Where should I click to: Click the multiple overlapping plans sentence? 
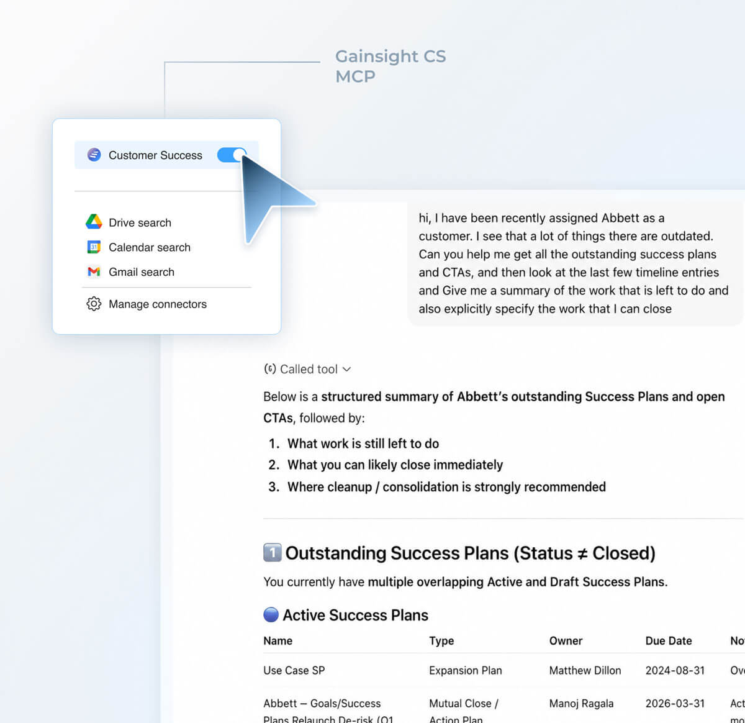pyautogui.click(x=466, y=582)
